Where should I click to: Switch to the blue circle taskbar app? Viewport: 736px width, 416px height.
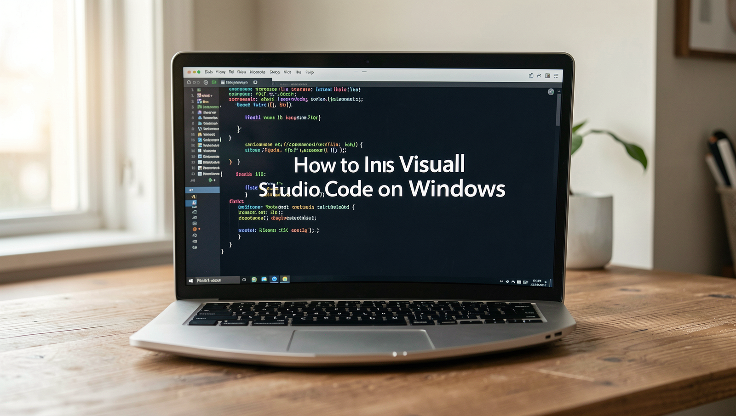click(274, 279)
